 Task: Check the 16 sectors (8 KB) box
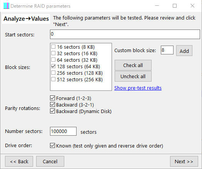[x=53, y=47]
